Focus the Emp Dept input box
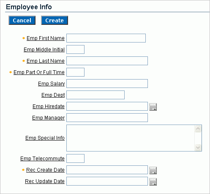The height and width of the screenshot is (194, 210). pyautogui.click(x=95, y=95)
